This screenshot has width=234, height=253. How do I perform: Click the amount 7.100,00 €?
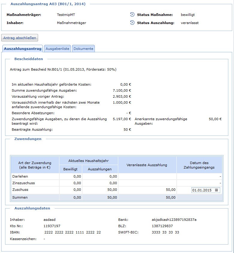(x=122, y=90)
